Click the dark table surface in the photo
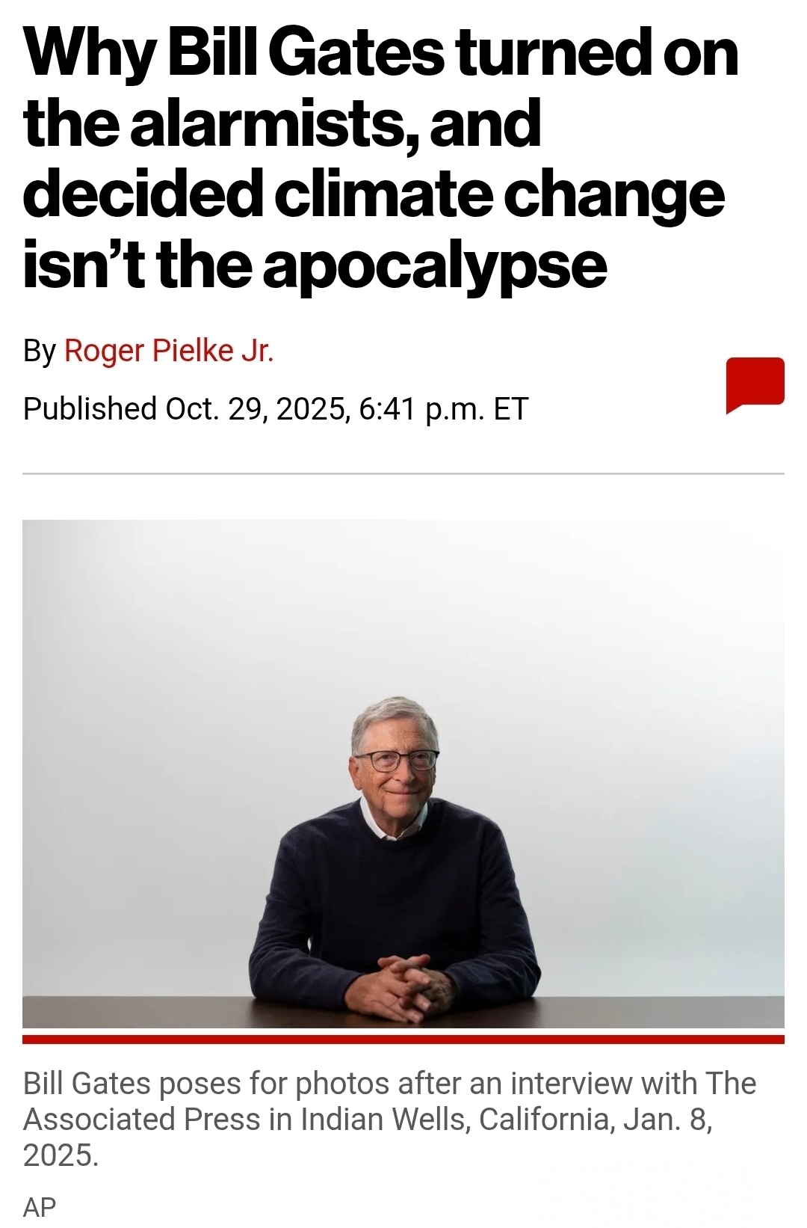 (403, 1012)
